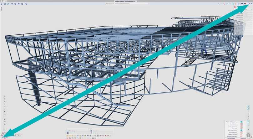Click the bottom panel header title
This screenshot has width=253, height=139.
pos(91,129)
